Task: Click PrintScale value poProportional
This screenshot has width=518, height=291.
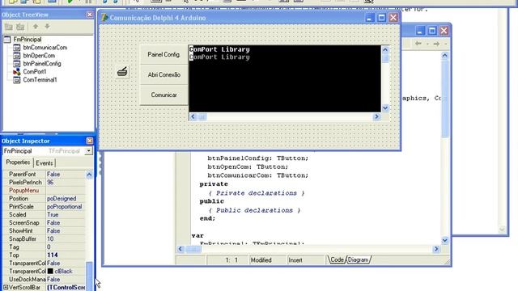Action: [65, 207]
